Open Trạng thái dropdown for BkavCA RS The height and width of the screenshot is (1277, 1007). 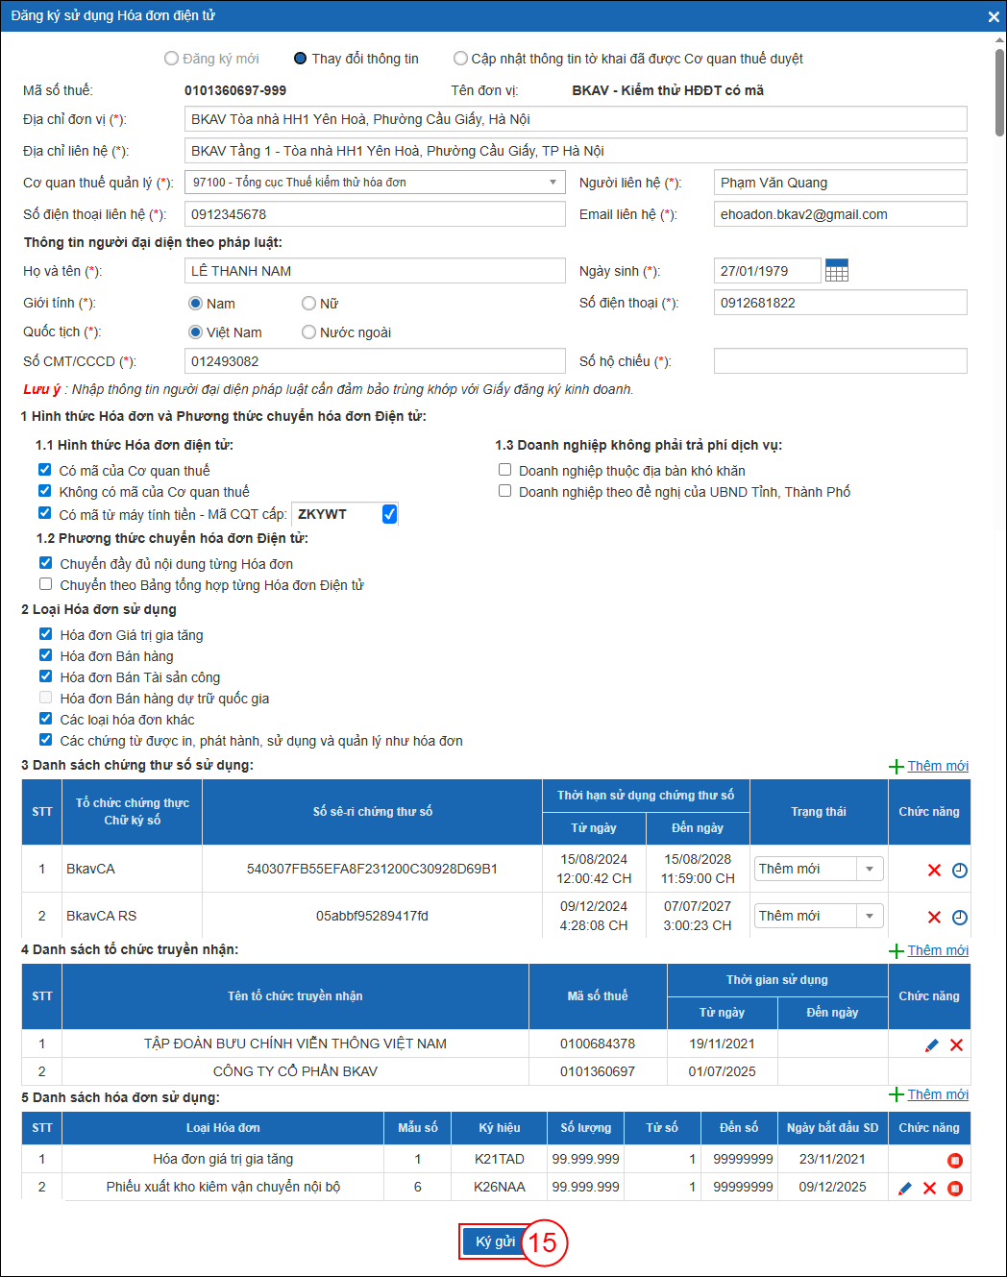click(x=869, y=916)
